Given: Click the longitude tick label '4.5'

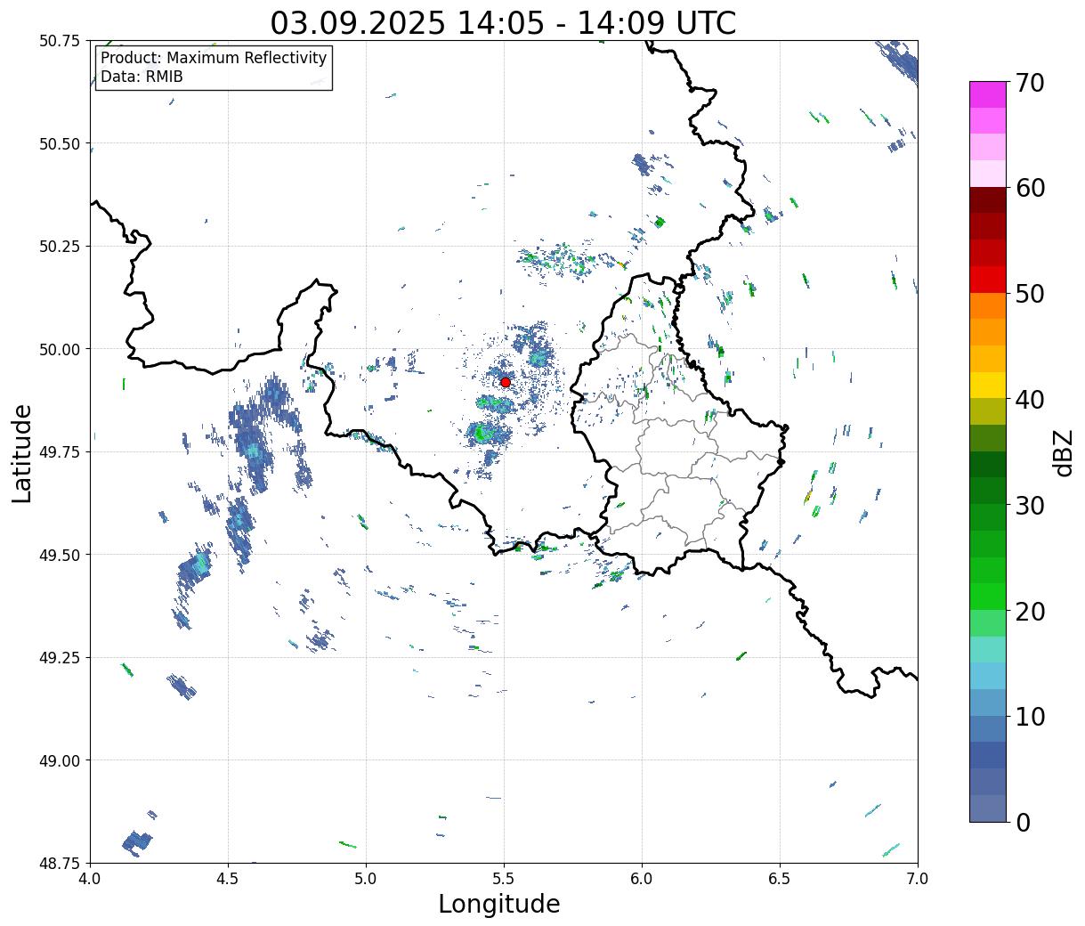Looking at the screenshot, I should [x=228, y=878].
